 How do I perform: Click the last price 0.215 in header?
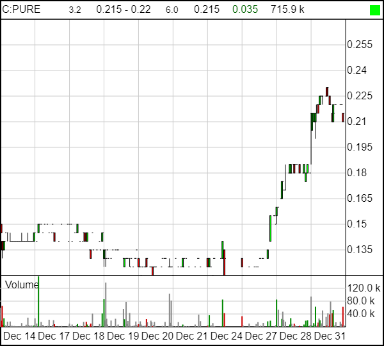[x=207, y=10]
